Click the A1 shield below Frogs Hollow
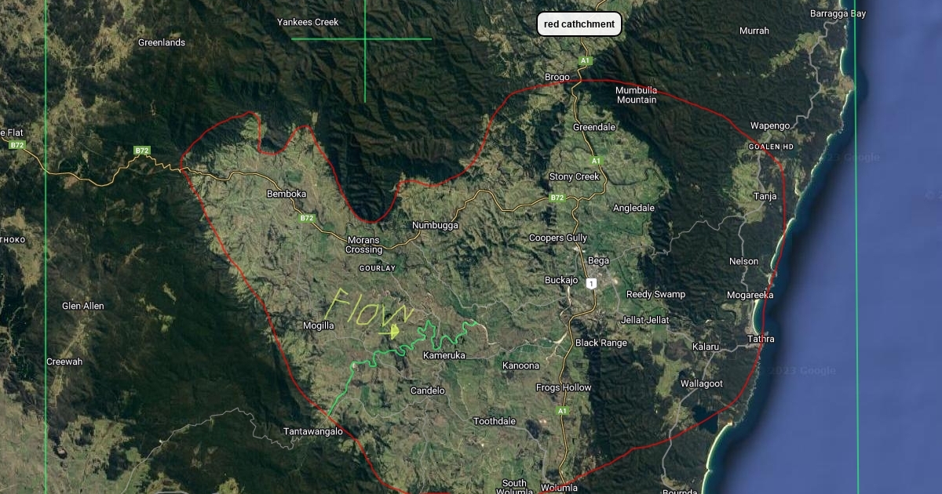Viewport: 942px width, 494px height. 562,411
